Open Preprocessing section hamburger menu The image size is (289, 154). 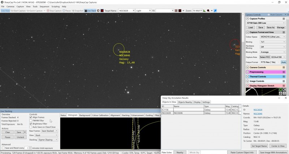284,72
